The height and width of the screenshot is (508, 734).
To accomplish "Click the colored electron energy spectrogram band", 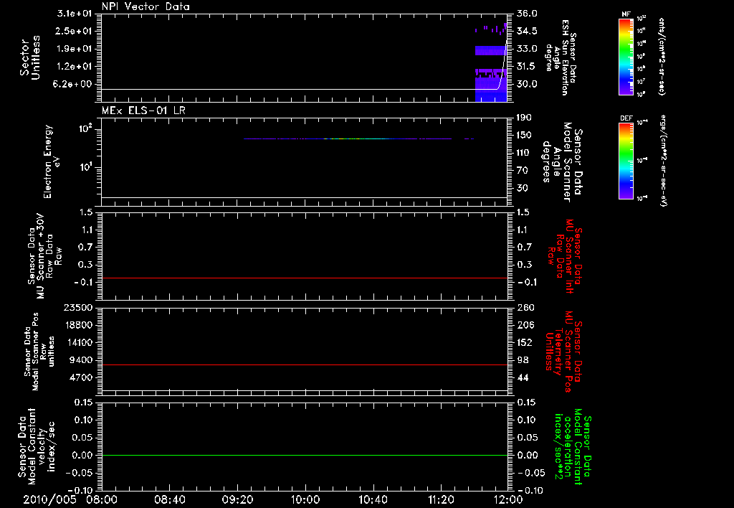I will 359,138.
